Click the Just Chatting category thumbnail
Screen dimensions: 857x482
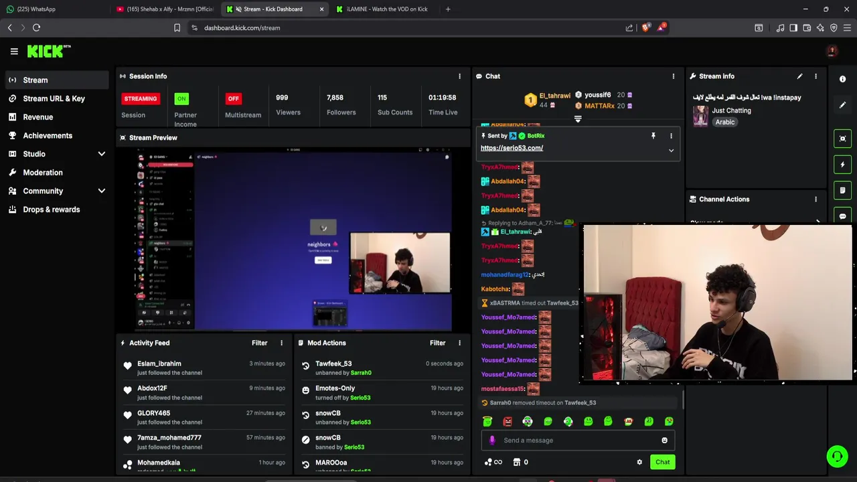[700, 116]
